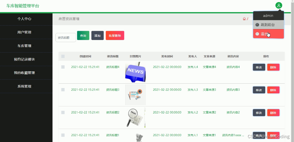
Task: Click the vertical scrollbar on the right edge
Action: [293, 71]
